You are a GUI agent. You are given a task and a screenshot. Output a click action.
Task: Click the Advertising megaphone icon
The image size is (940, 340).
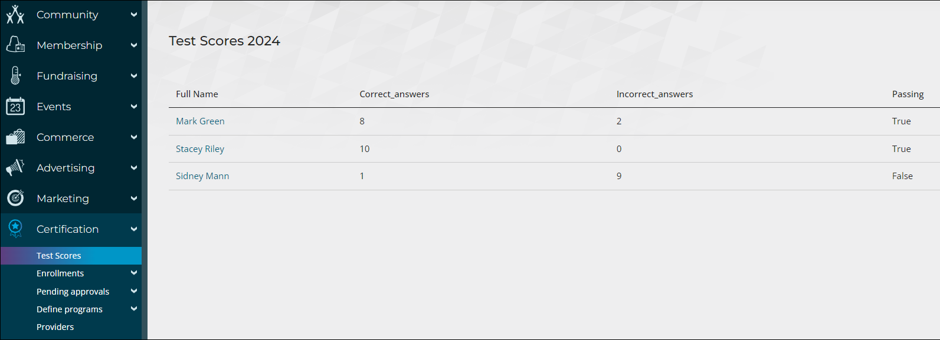(15, 167)
